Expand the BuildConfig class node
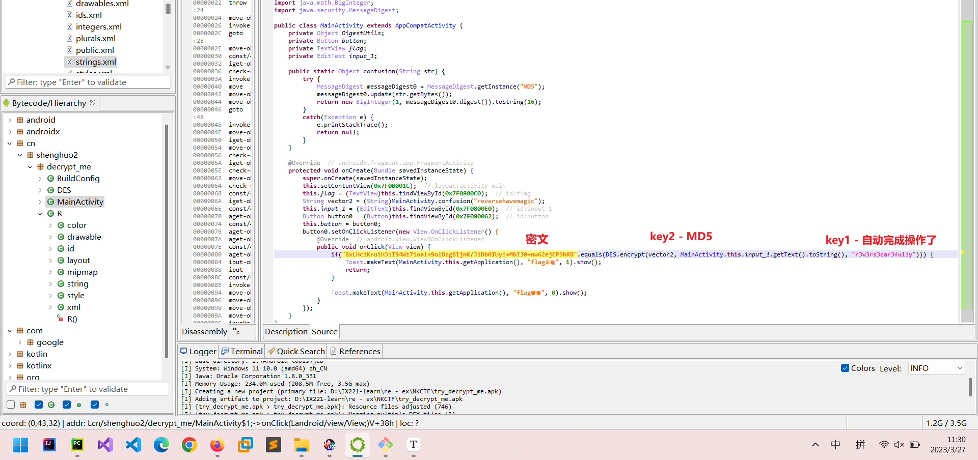The width and height of the screenshot is (978, 460). pos(40,179)
